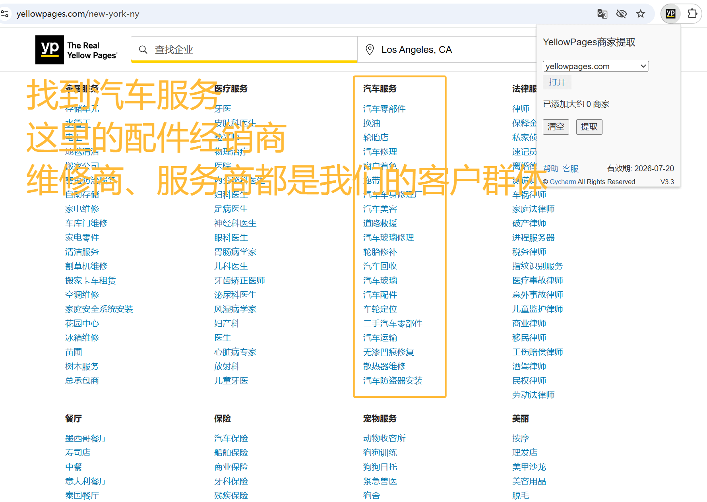Open 无漆凹痕修复 link
Screen dimensions: 707x502
(389, 352)
